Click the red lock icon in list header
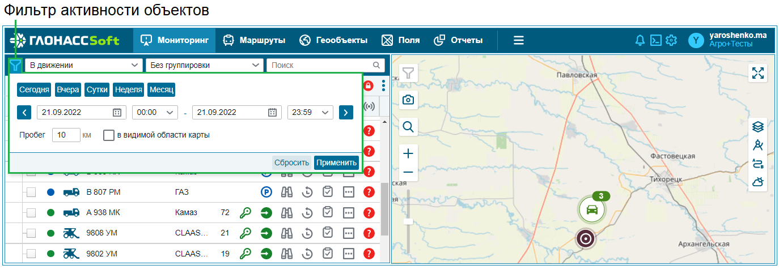779x274 pixels. (x=369, y=86)
